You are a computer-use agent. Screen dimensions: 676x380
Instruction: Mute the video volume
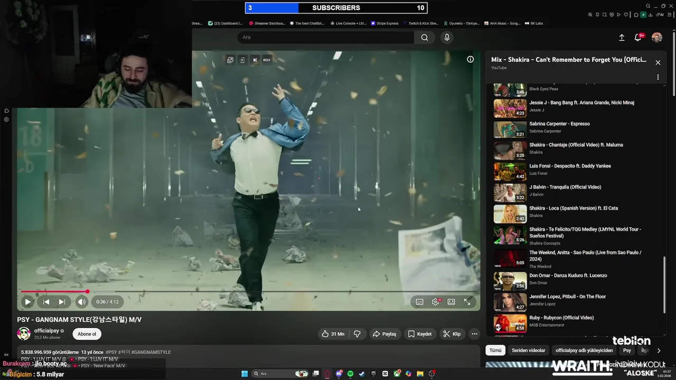(81, 302)
